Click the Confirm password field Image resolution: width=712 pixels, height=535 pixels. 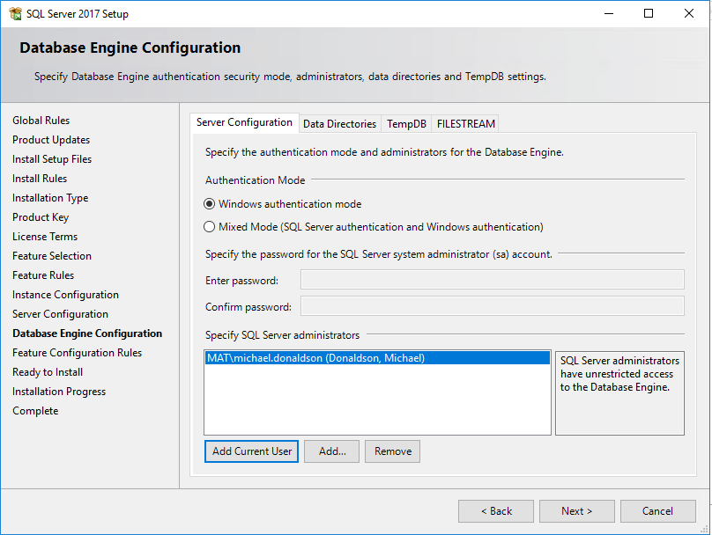(492, 306)
